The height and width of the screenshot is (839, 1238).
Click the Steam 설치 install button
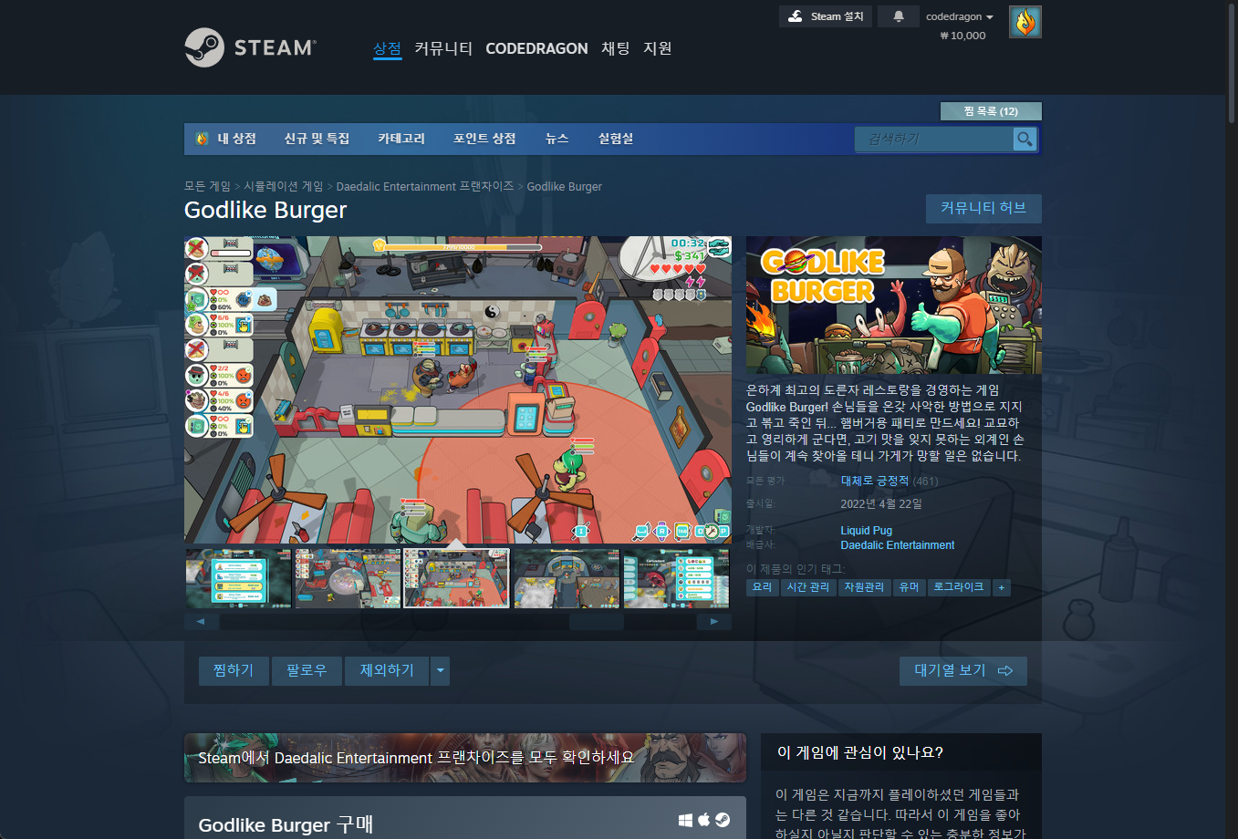[826, 16]
